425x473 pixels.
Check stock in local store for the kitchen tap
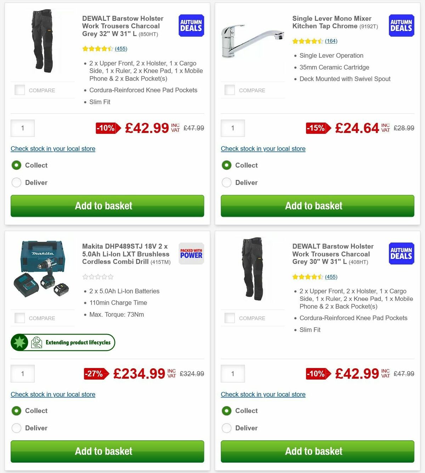pyautogui.click(x=263, y=149)
